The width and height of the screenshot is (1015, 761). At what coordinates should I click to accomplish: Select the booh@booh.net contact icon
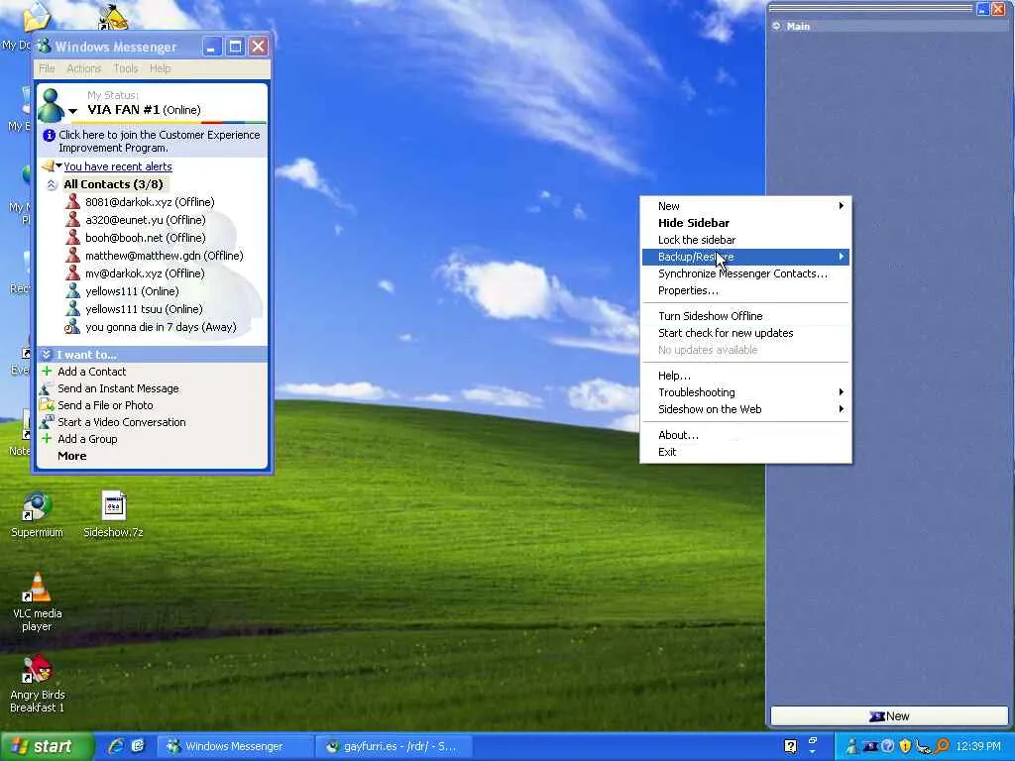click(x=73, y=238)
